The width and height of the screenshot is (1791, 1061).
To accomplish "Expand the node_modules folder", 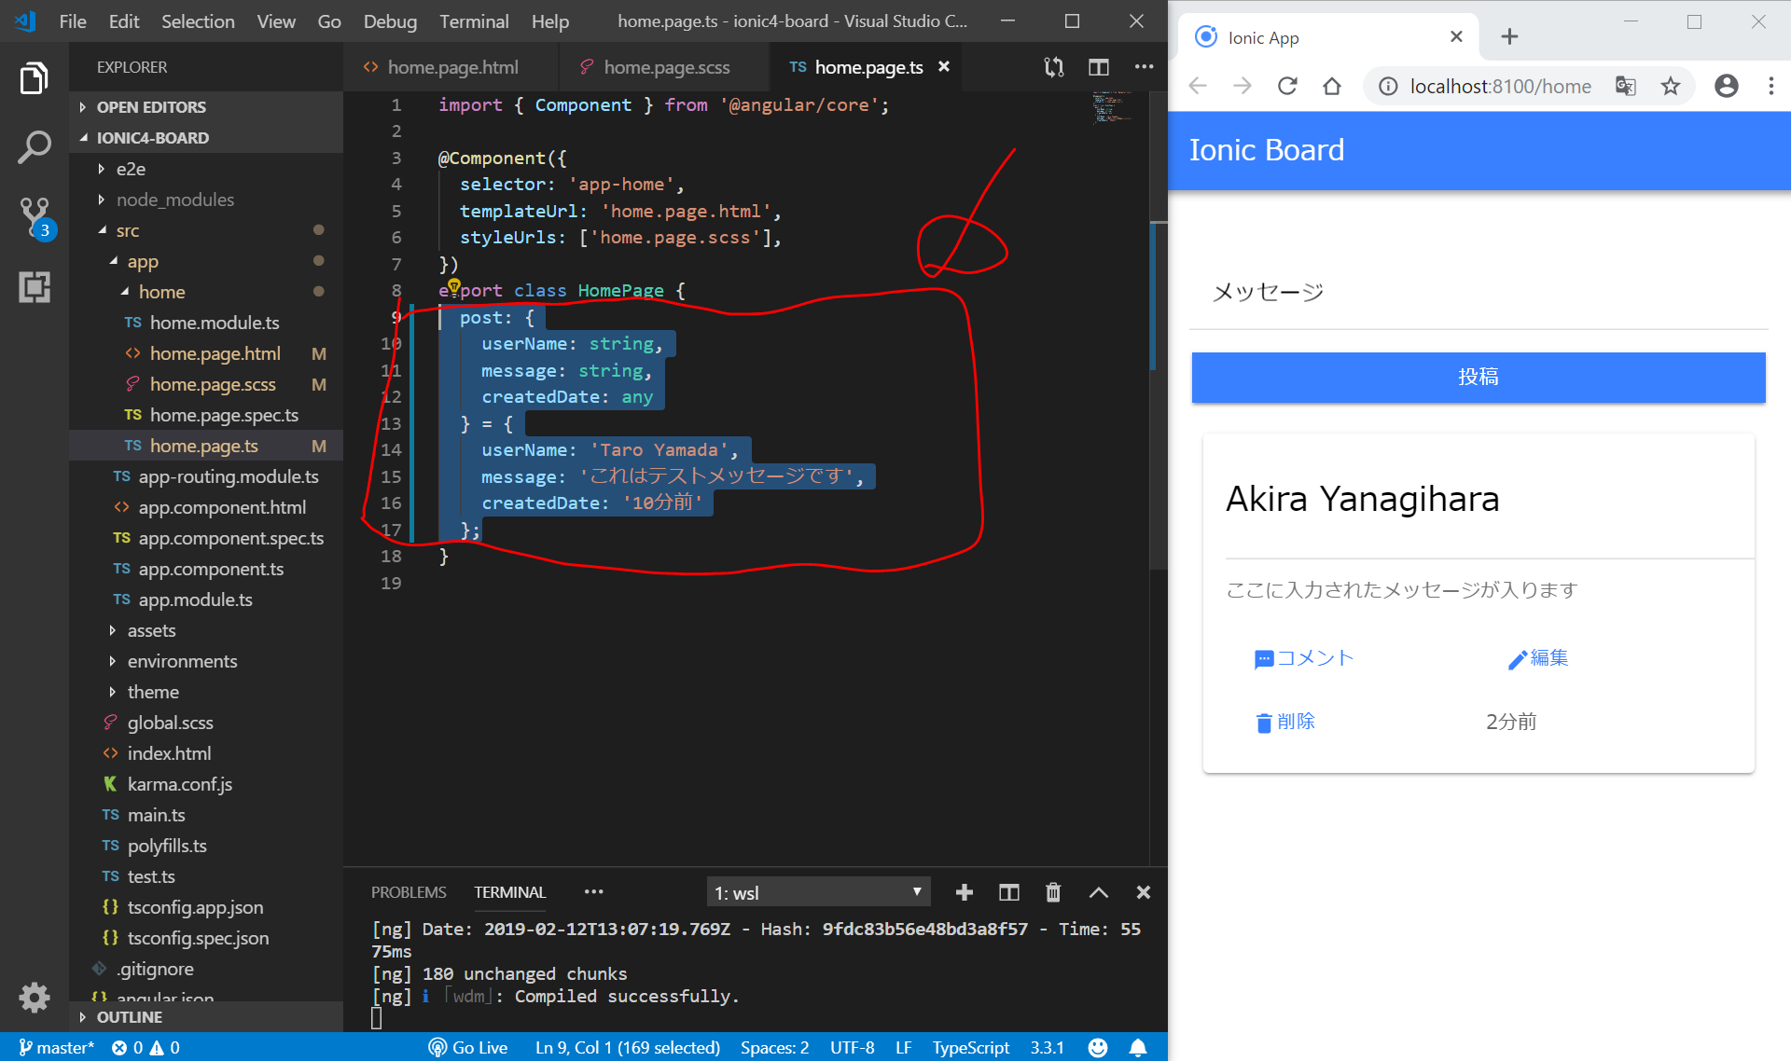I will (174, 200).
